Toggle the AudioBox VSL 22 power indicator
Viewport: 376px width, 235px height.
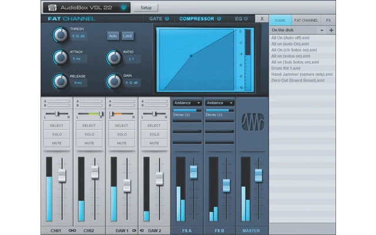[x=123, y=8]
